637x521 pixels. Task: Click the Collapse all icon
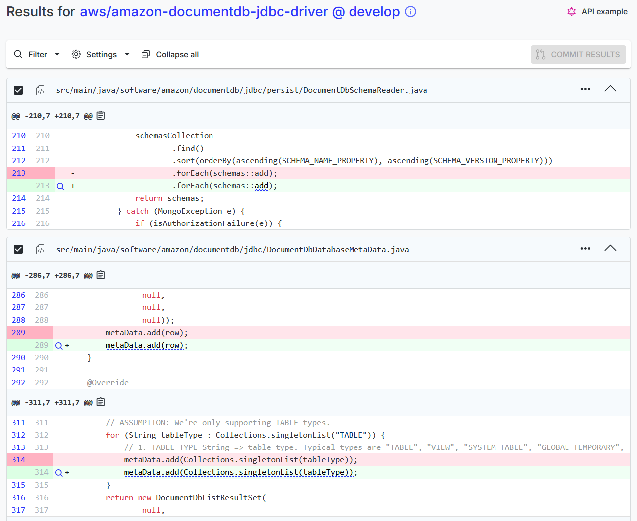tap(146, 54)
